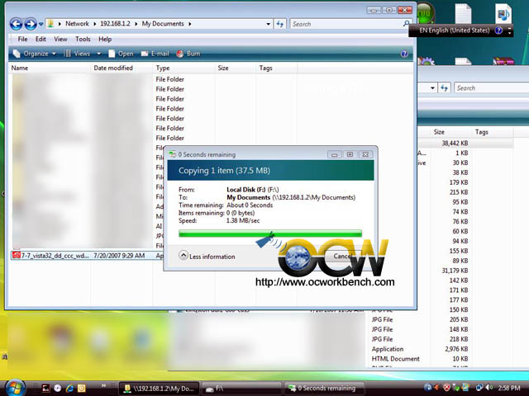Switch to 0 Seconds remaining taskbar button
This screenshot has height=396, width=529.
(324, 389)
